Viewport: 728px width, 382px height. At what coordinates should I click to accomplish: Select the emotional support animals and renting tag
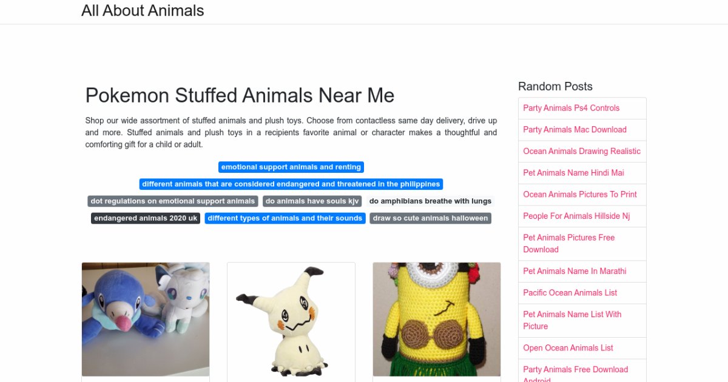[291, 167]
